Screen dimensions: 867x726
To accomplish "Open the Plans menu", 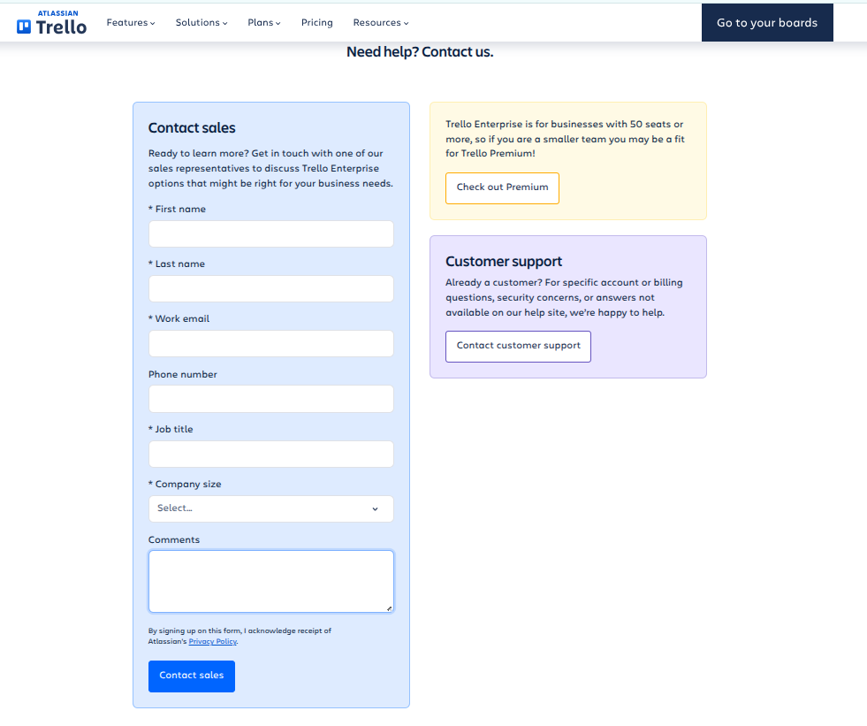I will (263, 23).
